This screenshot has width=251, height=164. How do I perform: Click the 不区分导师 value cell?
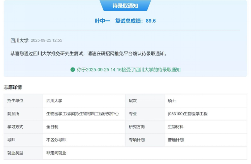pos(84,140)
